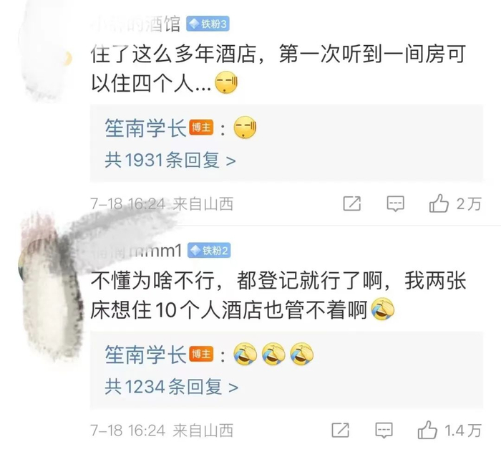Open 笙南学长 profile in first reply
This screenshot has width=501, height=452.
click(145, 128)
